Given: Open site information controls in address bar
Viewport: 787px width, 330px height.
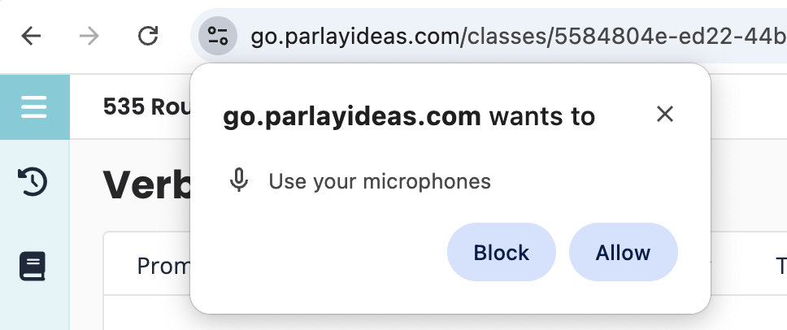Looking at the screenshot, I should click(x=218, y=37).
